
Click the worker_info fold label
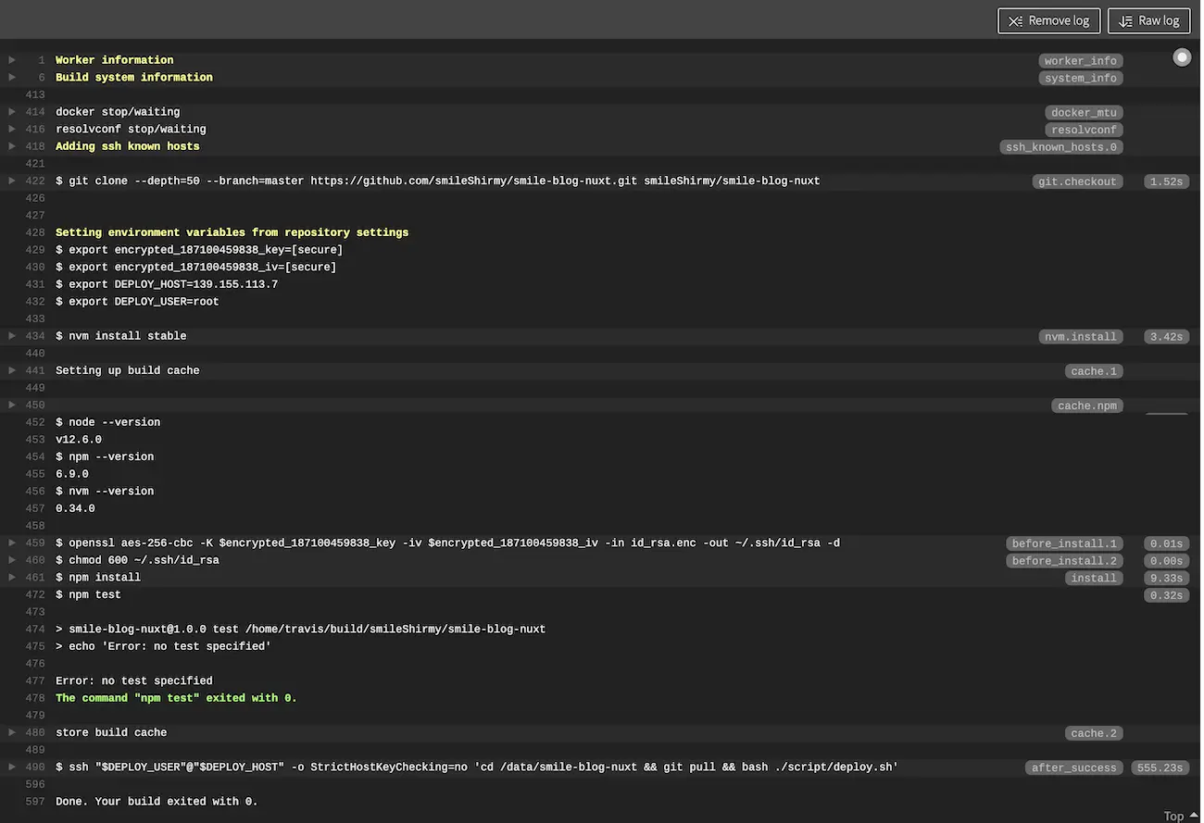pos(1080,61)
